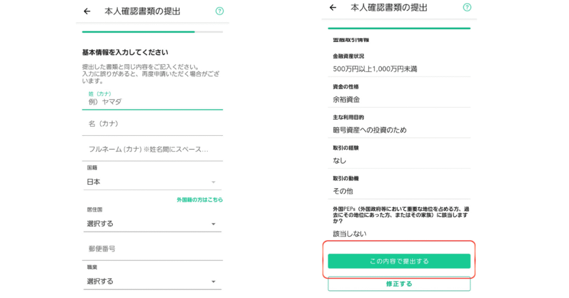Screen dimensions: 569x298
Task: Tap back arrow on the basic info form
Action: coord(87,11)
